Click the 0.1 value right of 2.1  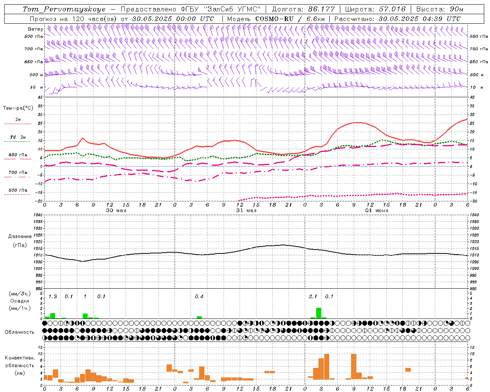(329, 296)
